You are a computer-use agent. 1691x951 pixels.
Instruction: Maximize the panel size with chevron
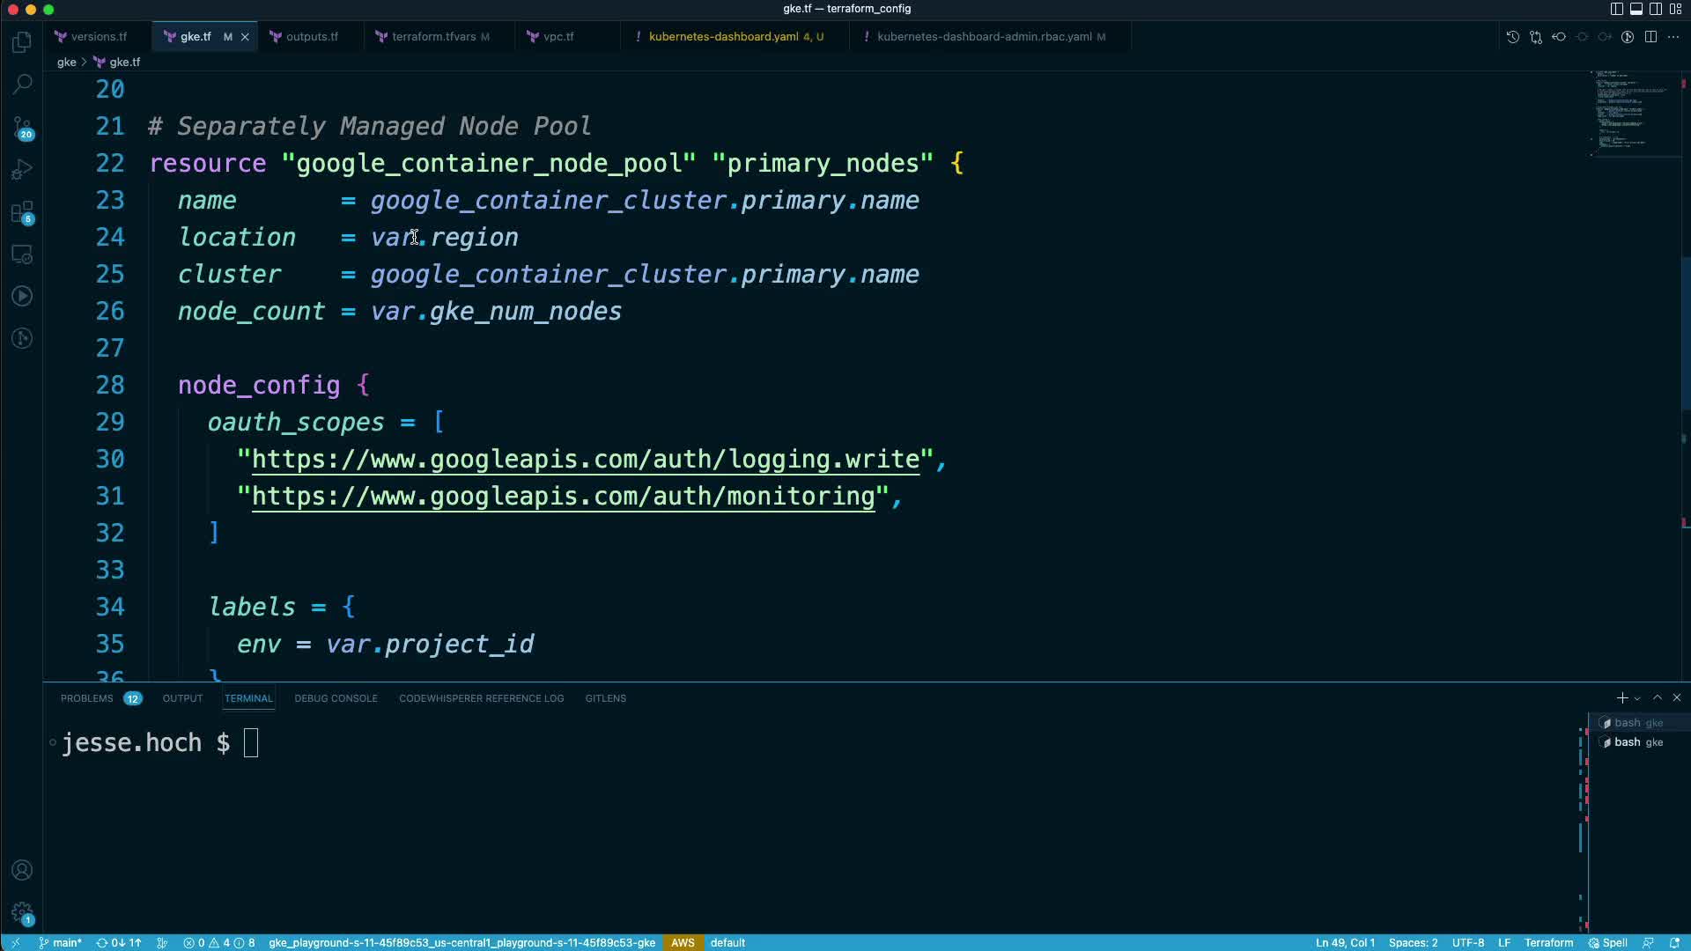tap(1657, 697)
